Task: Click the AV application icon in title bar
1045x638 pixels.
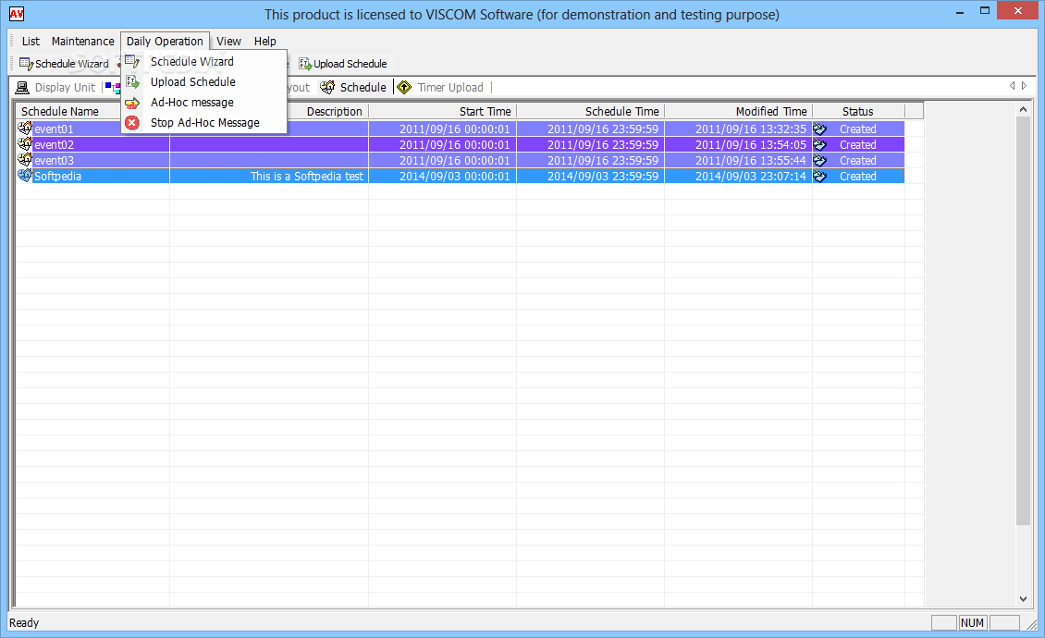Action: 17,14
